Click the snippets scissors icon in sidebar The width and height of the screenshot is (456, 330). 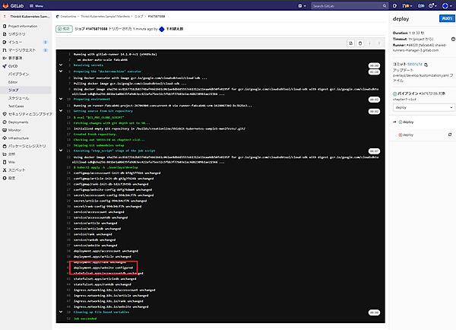point(5,170)
